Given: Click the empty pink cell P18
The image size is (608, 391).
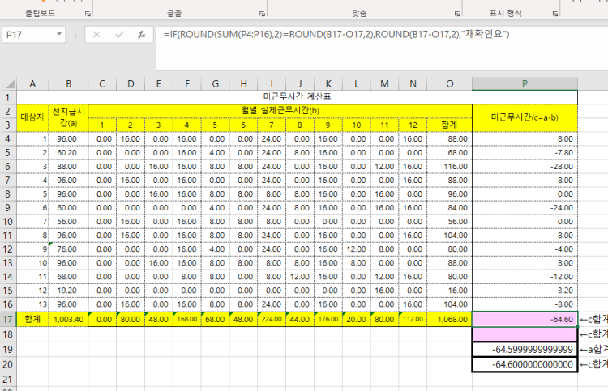Looking at the screenshot, I should pyautogui.click(x=525, y=334).
